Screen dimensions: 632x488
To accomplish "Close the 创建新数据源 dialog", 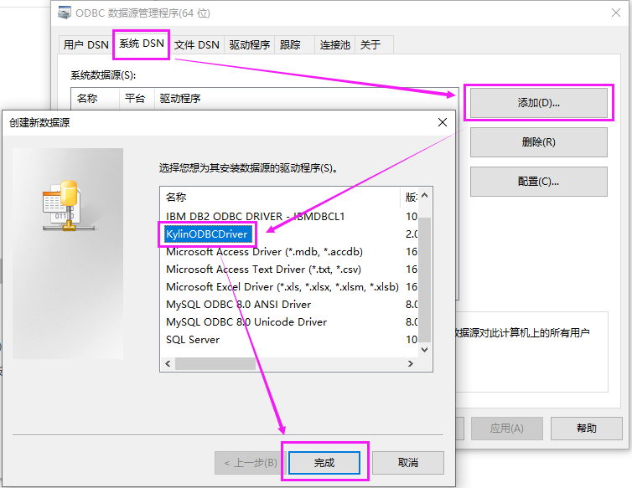I will (x=443, y=122).
